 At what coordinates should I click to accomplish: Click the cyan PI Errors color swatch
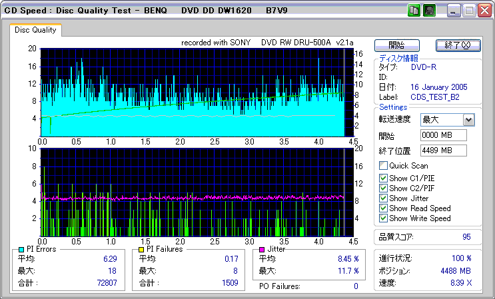[x=21, y=250]
